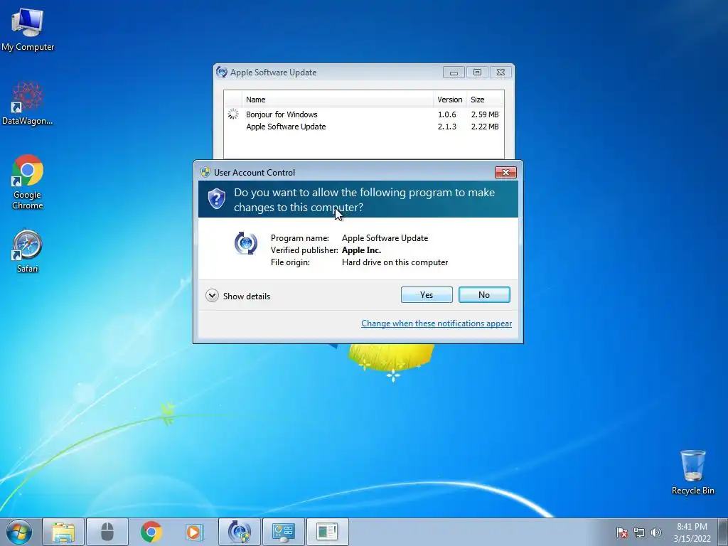Open the volume speaker icon
The image size is (728, 546).
click(x=656, y=532)
